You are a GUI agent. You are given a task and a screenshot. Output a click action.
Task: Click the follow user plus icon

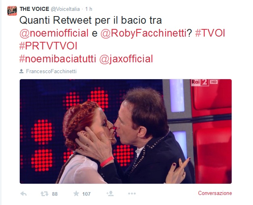coord(110,193)
